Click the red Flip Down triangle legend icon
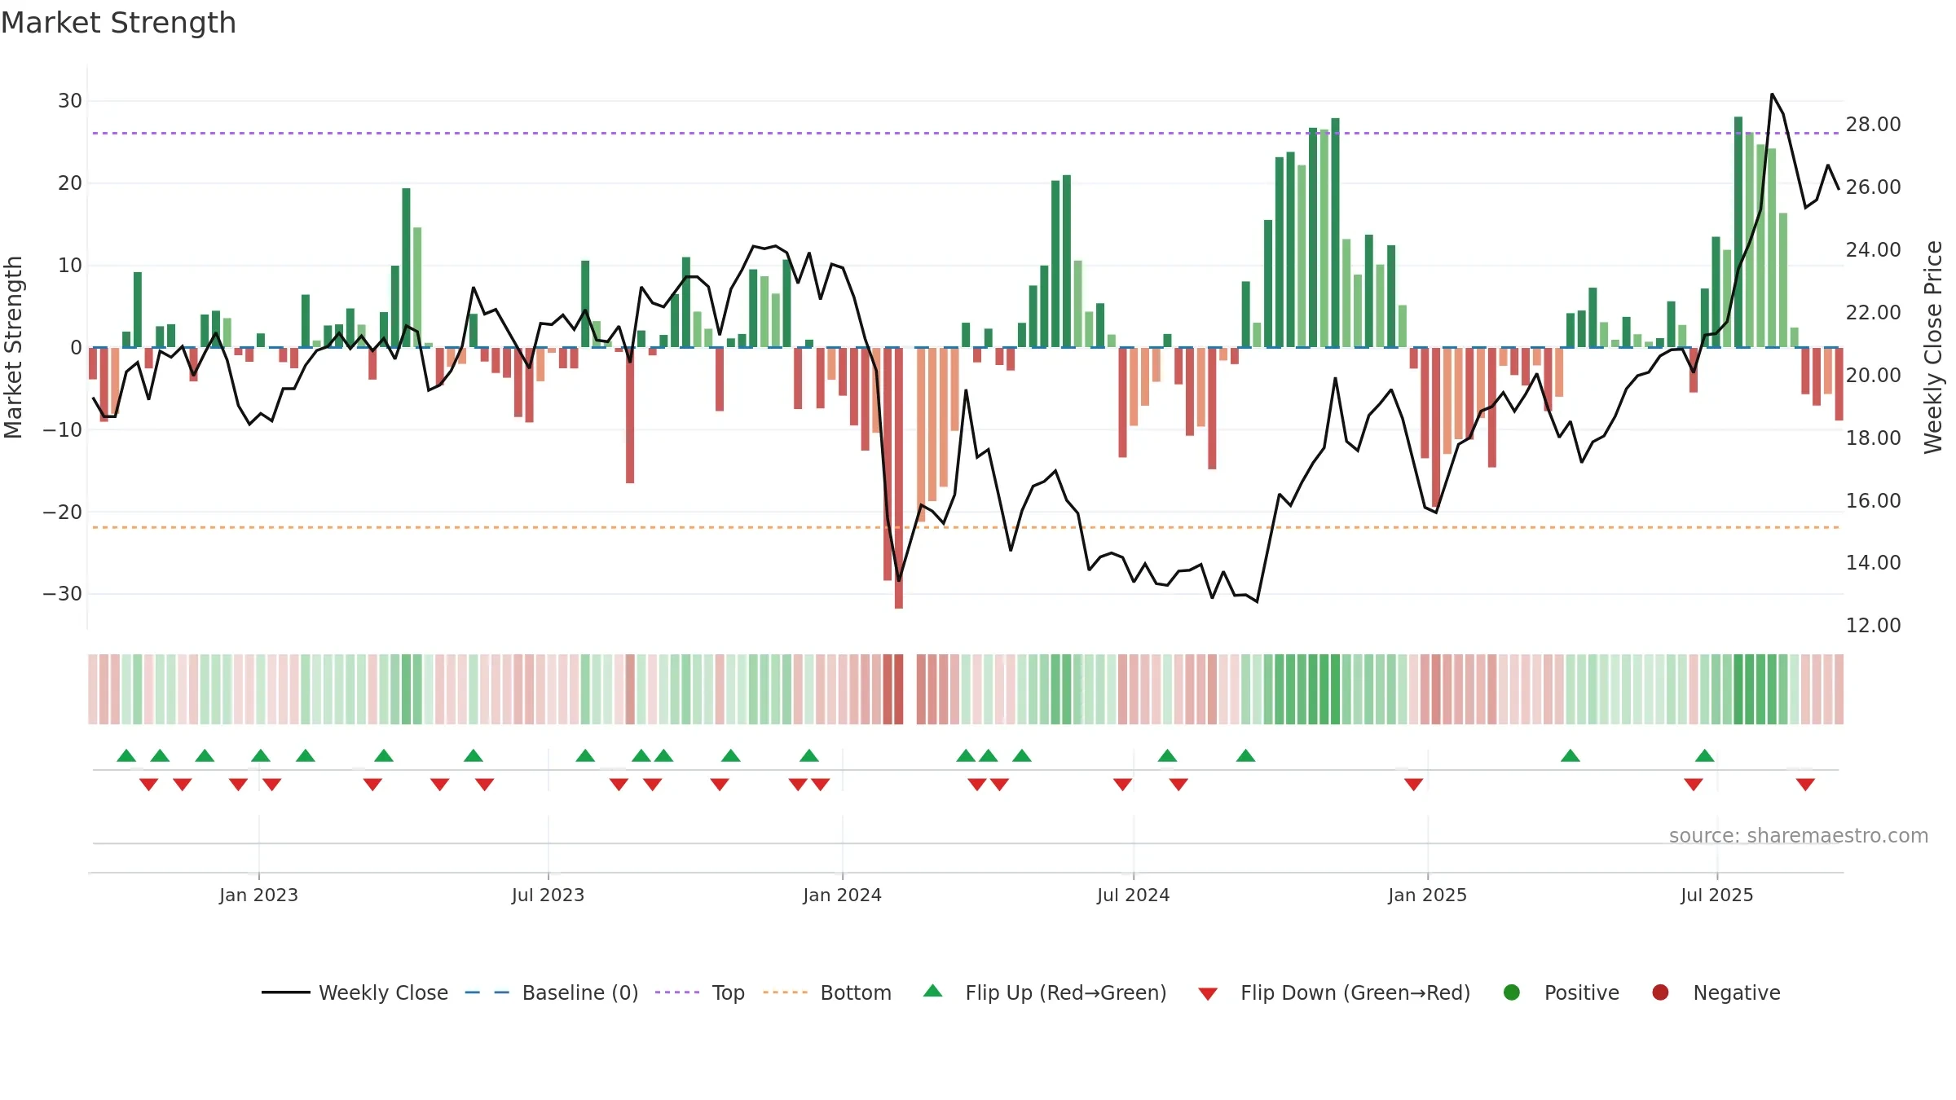 tap(1208, 994)
